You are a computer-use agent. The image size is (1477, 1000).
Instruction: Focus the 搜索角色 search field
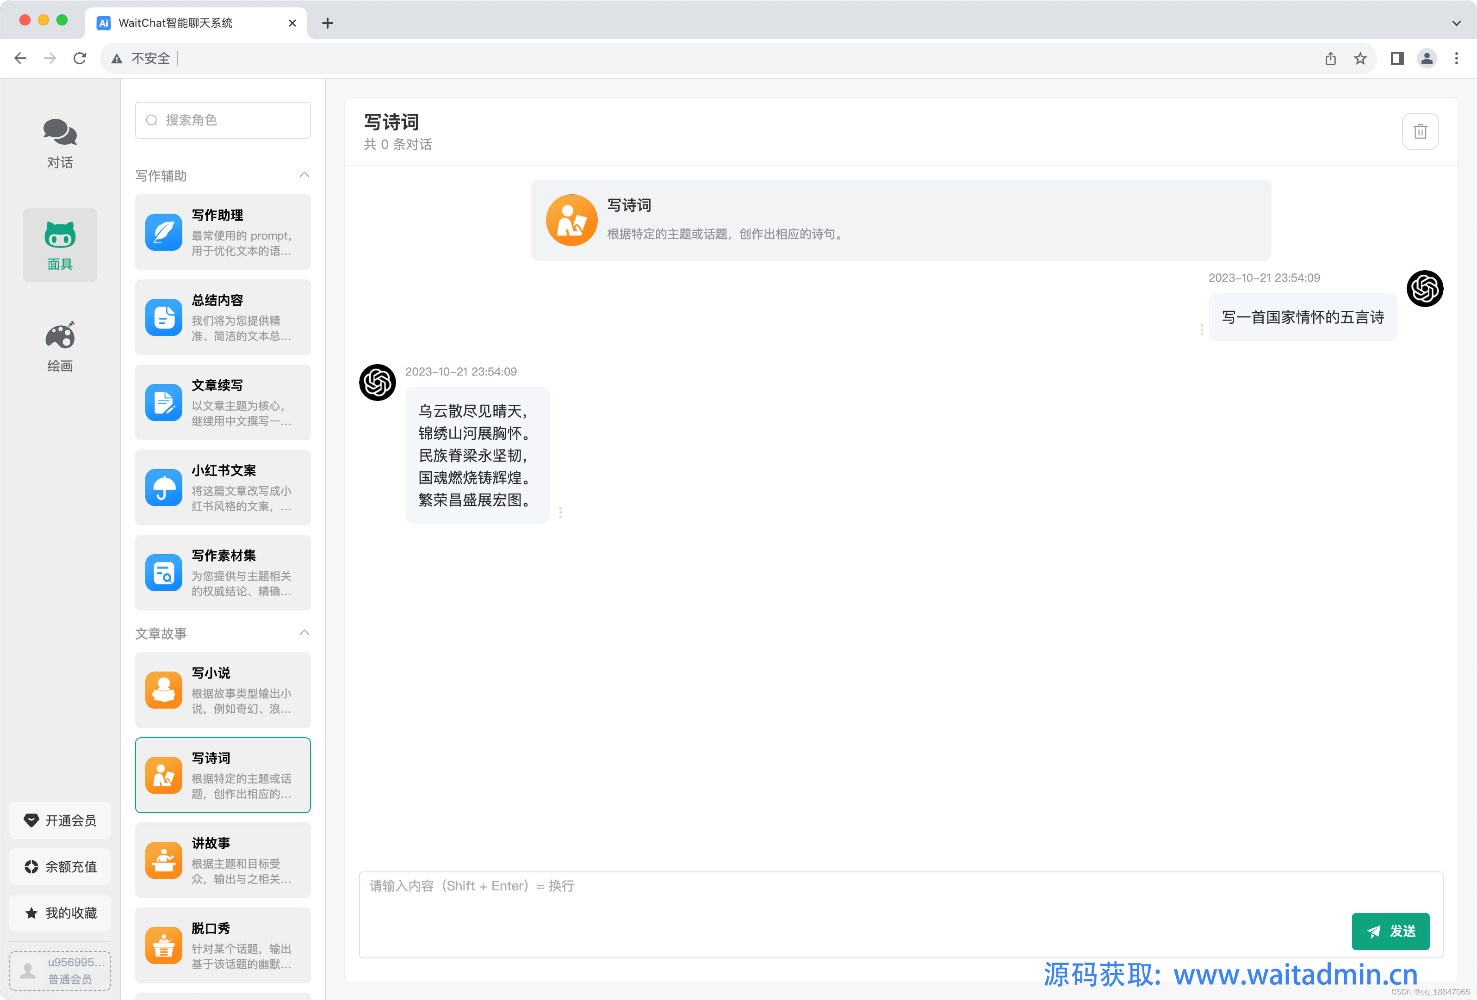pos(223,120)
